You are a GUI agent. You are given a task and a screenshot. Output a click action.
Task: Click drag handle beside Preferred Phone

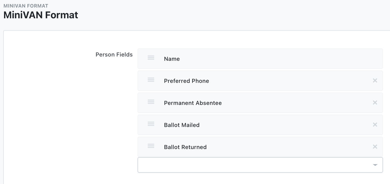click(x=151, y=80)
